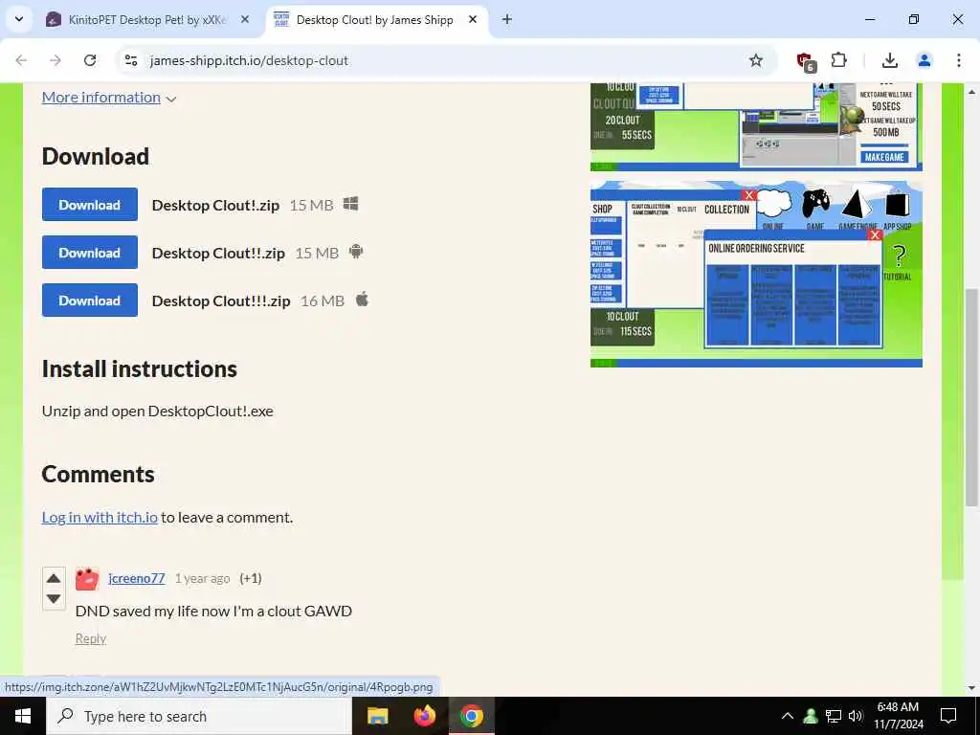Image resolution: width=980 pixels, height=735 pixels.
Task: Bookmark this page with the star icon
Action: point(756,60)
